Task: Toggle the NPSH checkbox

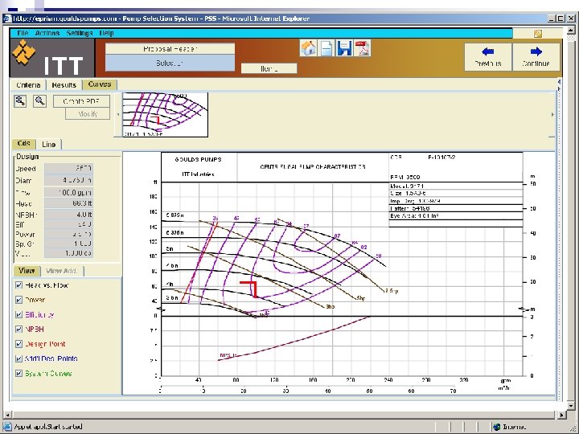Action: pyautogui.click(x=18, y=330)
